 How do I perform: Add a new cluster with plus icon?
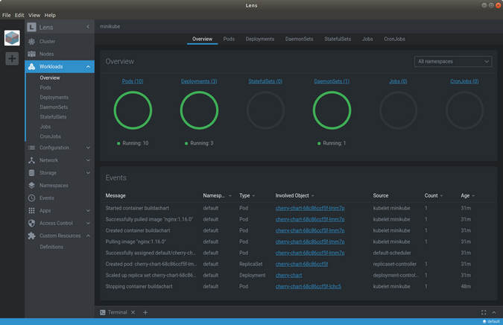[12, 58]
